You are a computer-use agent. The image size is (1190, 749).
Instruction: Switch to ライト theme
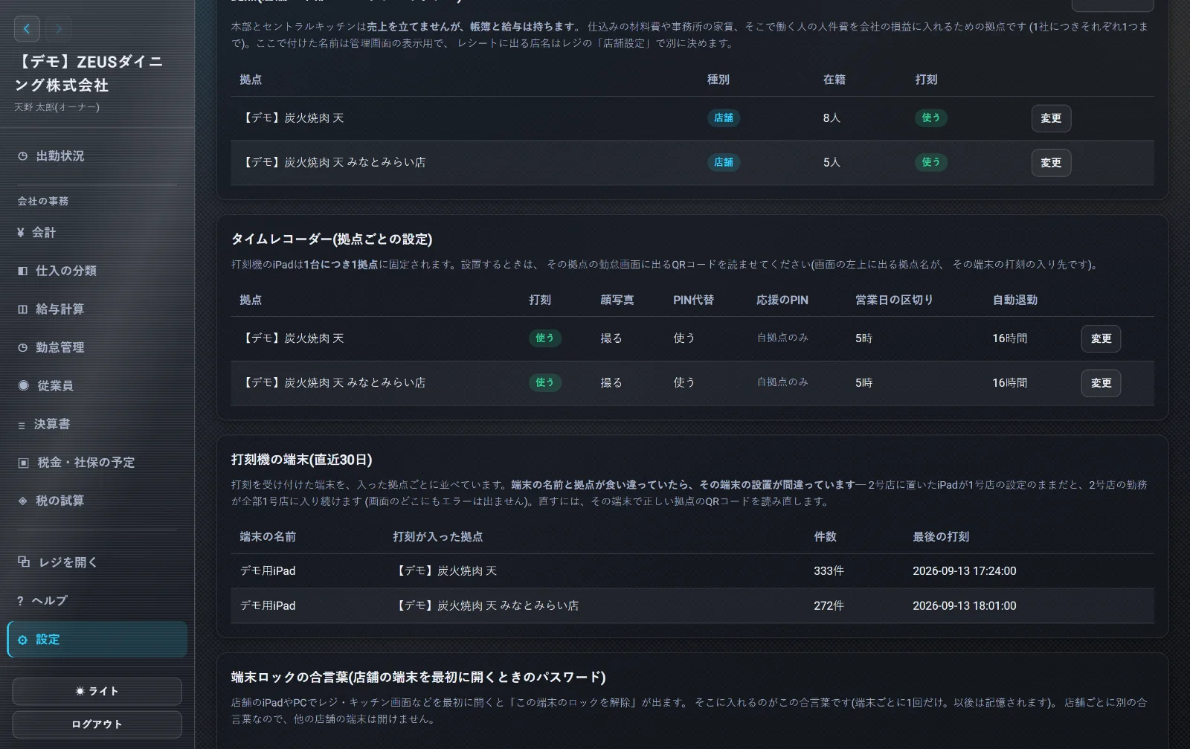coord(97,691)
